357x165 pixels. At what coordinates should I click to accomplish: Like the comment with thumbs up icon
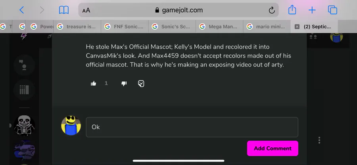tap(93, 84)
